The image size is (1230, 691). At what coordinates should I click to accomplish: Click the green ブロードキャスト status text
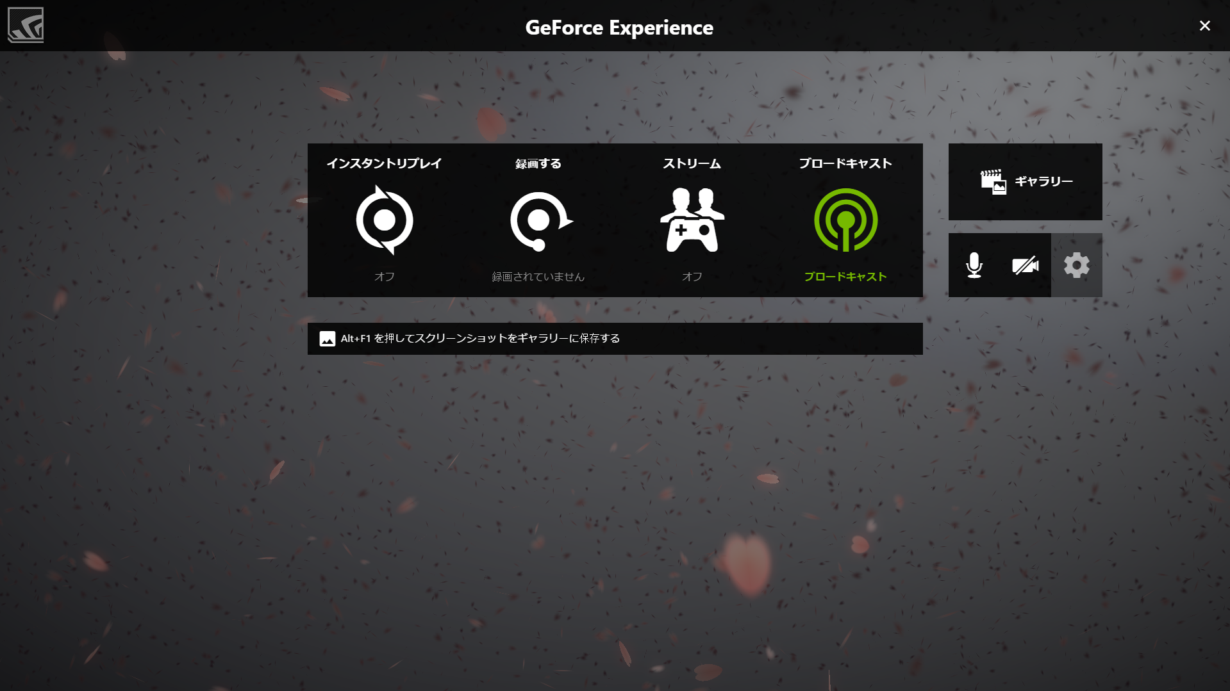[x=845, y=277]
